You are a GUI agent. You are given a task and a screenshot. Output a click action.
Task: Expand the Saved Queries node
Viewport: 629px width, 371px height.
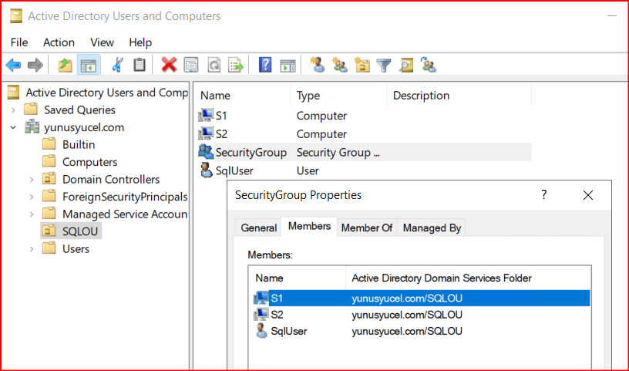tap(13, 110)
